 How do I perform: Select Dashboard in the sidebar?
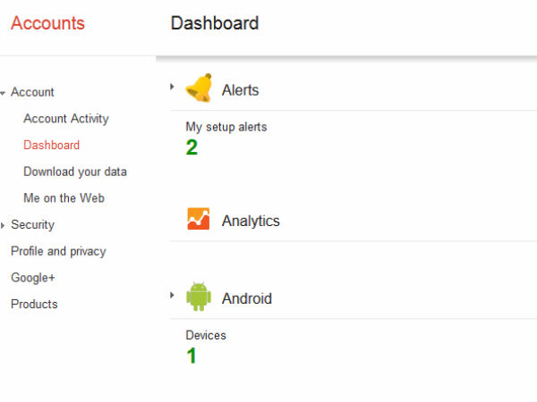point(51,145)
